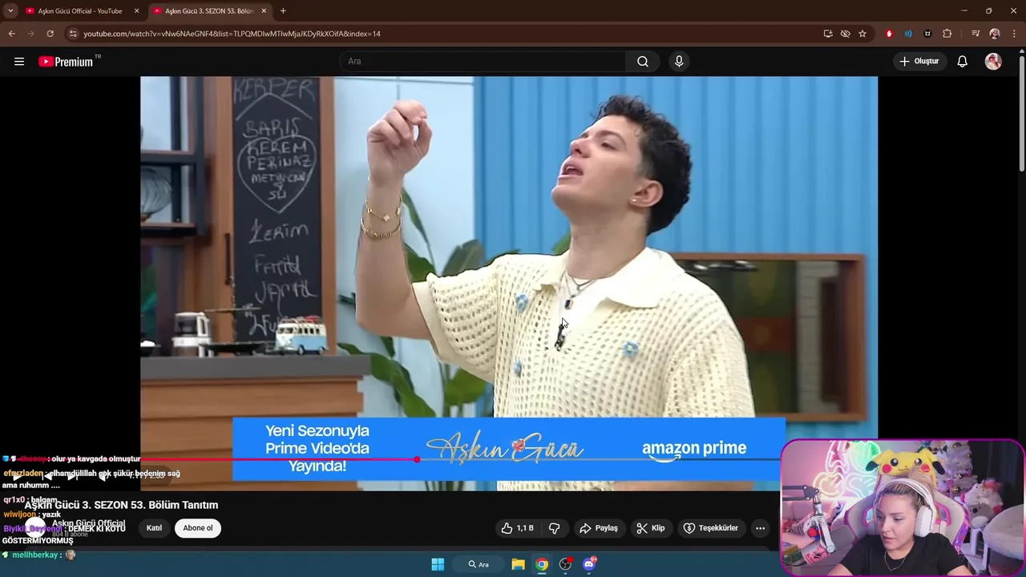Reload the page
The width and height of the screenshot is (1026, 577).
[50, 34]
